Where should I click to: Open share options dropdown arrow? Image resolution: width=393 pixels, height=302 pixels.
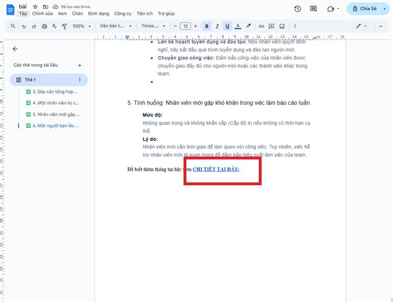pos(385,9)
